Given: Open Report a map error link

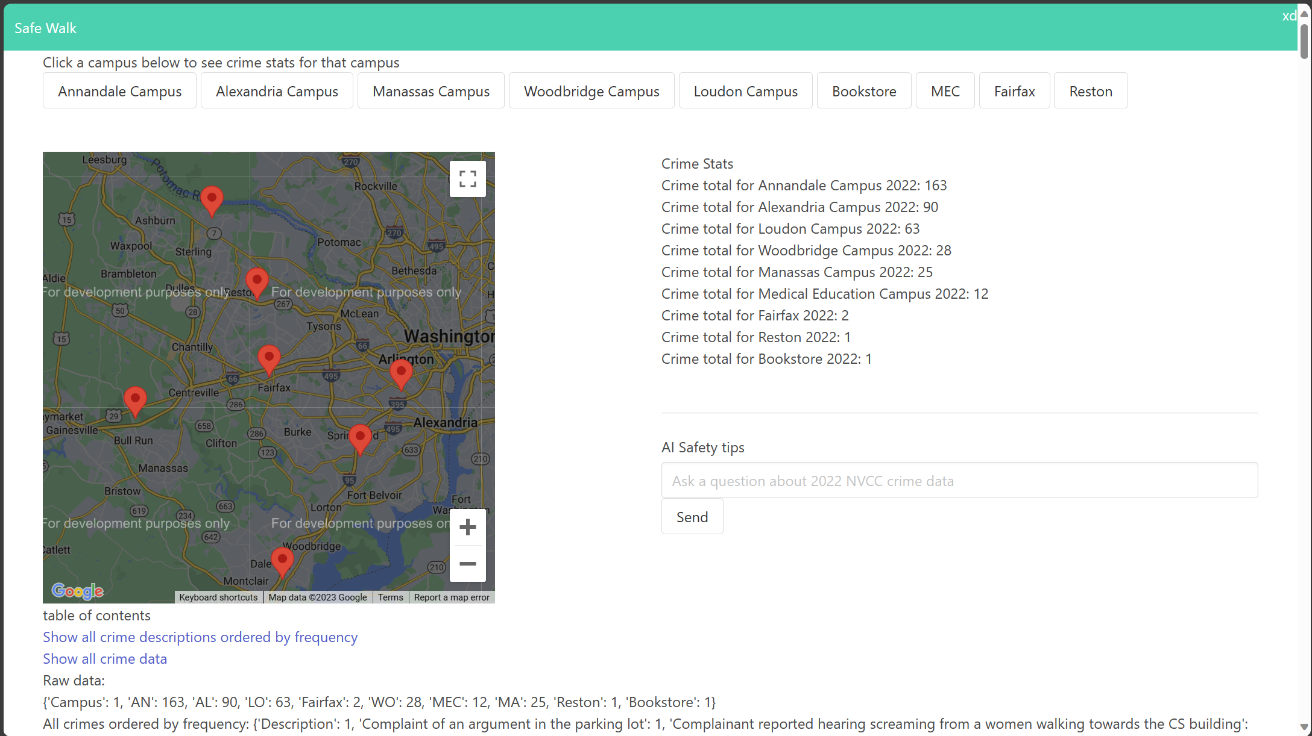Looking at the screenshot, I should pyautogui.click(x=452, y=597).
